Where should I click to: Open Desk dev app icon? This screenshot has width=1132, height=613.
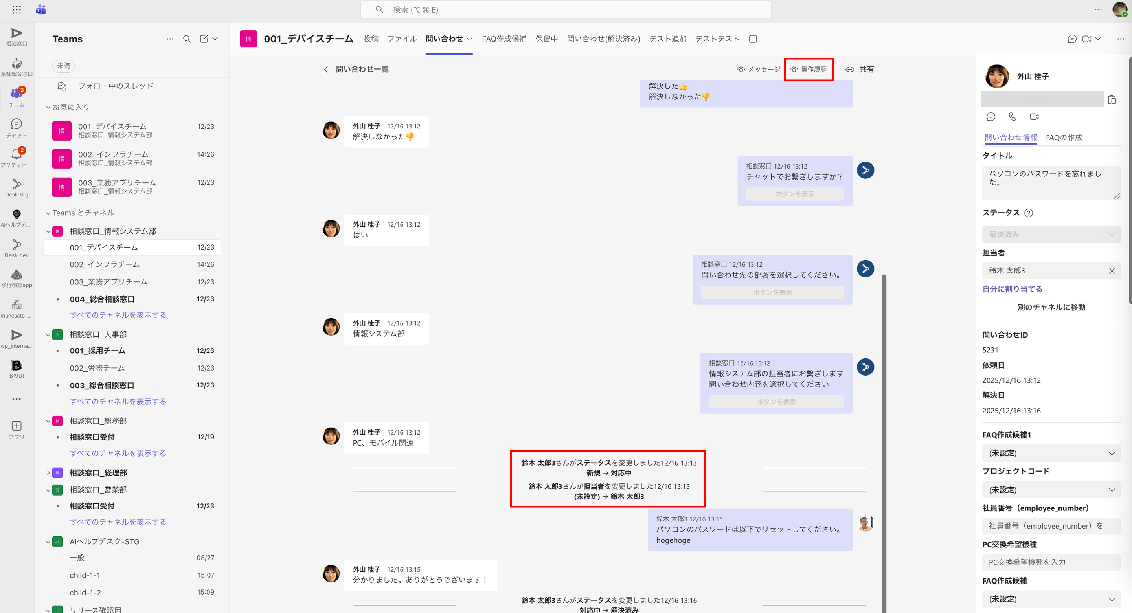click(17, 248)
